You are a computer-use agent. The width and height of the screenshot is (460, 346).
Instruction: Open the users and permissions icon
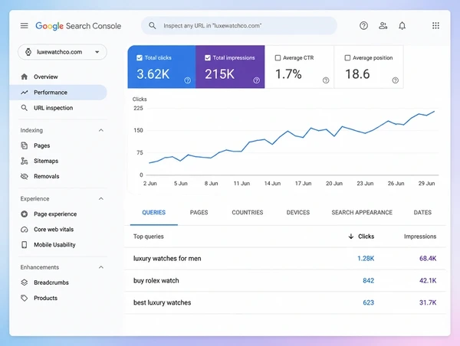click(383, 26)
